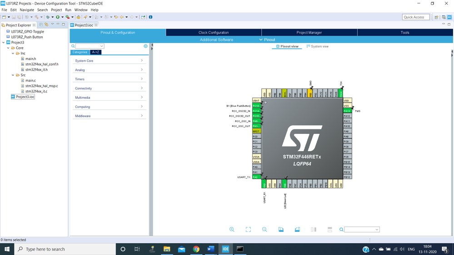Image resolution: width=454 pixels, height=255 pixels.
Task: Click the Additional Software button
Action: click(216, 40)
